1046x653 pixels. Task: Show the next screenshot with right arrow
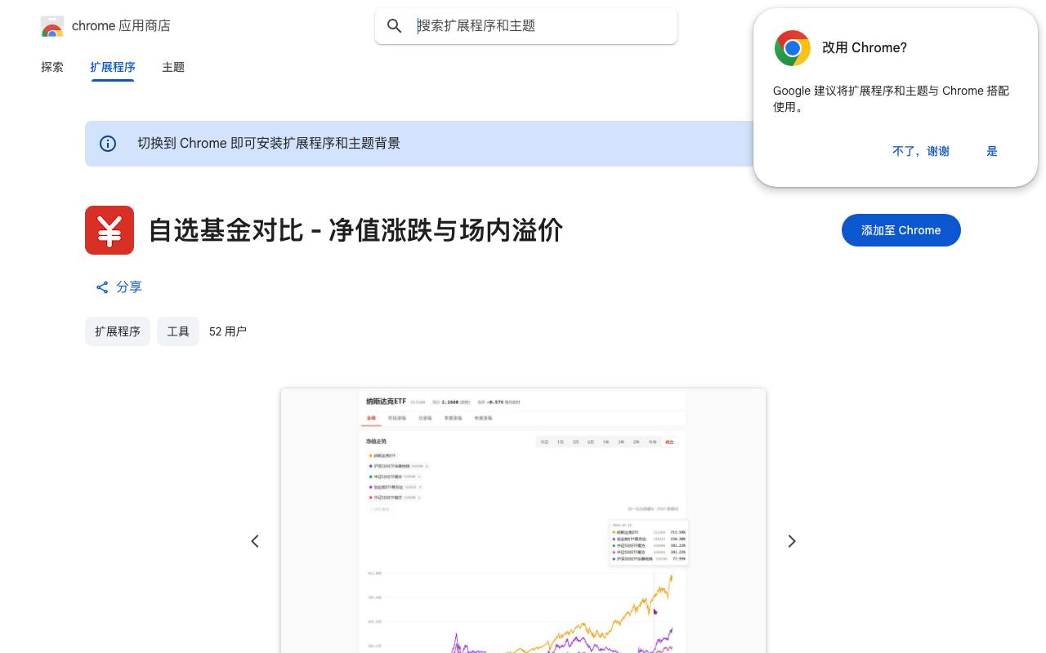[792, 541]
